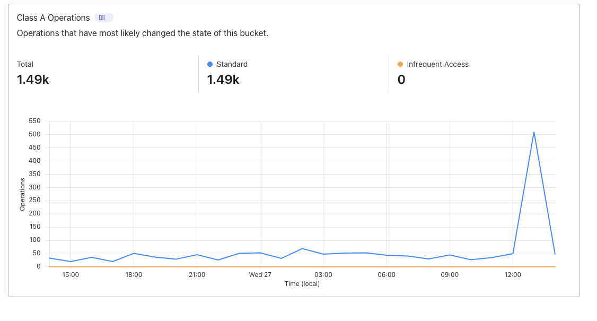
Task: Click the Time (local) axis label
Action: tap(302, 284)
